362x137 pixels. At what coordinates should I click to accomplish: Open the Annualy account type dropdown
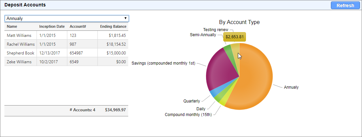(x=66, y=18)
